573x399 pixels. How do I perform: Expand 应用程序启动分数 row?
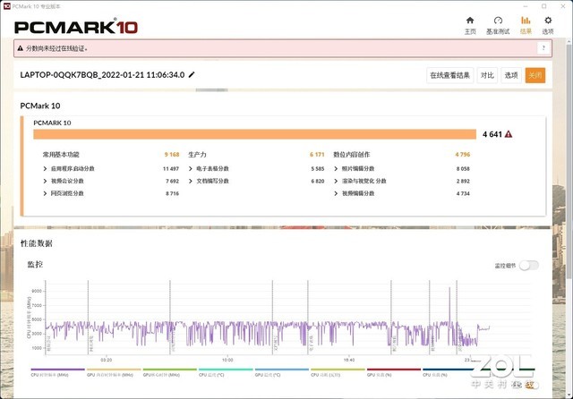coord(45,169)
